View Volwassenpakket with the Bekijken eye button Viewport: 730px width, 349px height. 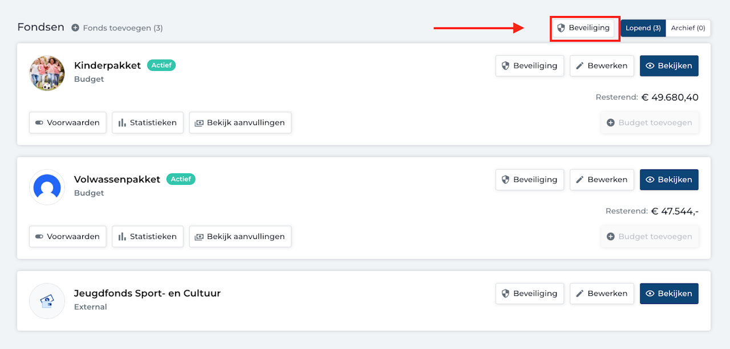(669, 180)
